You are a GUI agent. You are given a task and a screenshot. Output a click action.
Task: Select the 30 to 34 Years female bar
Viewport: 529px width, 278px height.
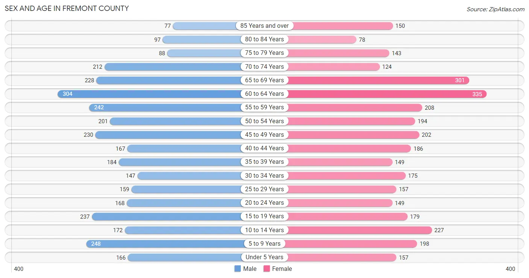pos(347,176)
